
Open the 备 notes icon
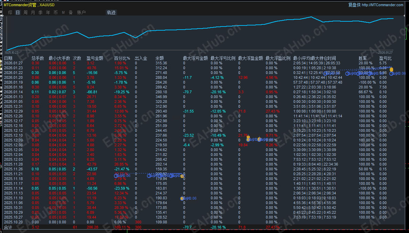71,12
